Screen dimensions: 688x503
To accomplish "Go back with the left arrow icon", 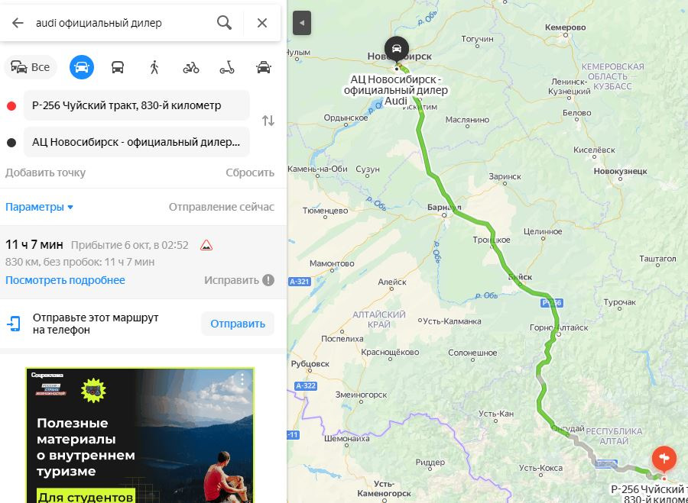I will coord(18,23).
